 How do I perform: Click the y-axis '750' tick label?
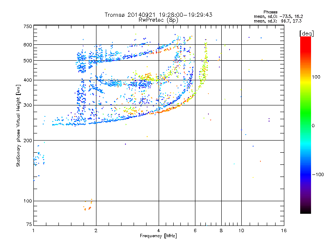point(28,26)
